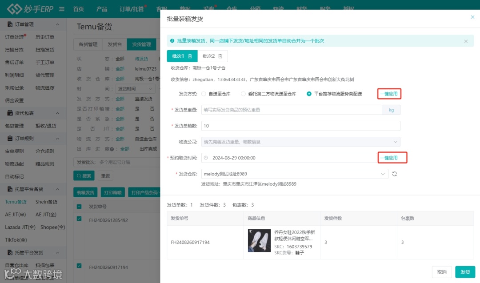Click the 订单管理 section icon

10,24
